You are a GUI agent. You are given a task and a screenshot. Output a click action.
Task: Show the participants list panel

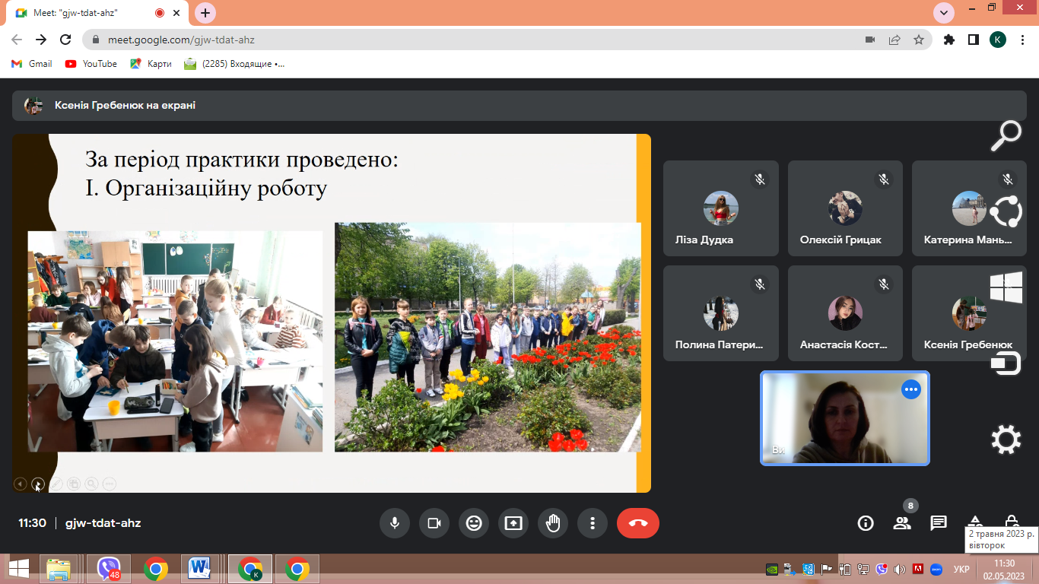[x=902, y=523]
